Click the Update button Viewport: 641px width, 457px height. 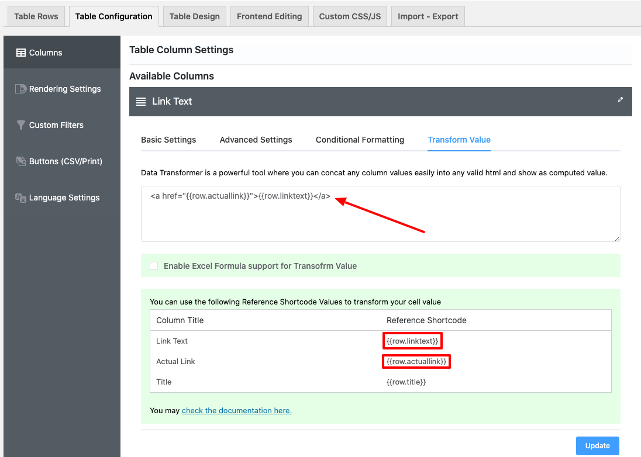597,445
